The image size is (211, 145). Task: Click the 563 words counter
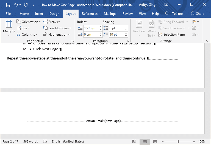tap(30, 141)
